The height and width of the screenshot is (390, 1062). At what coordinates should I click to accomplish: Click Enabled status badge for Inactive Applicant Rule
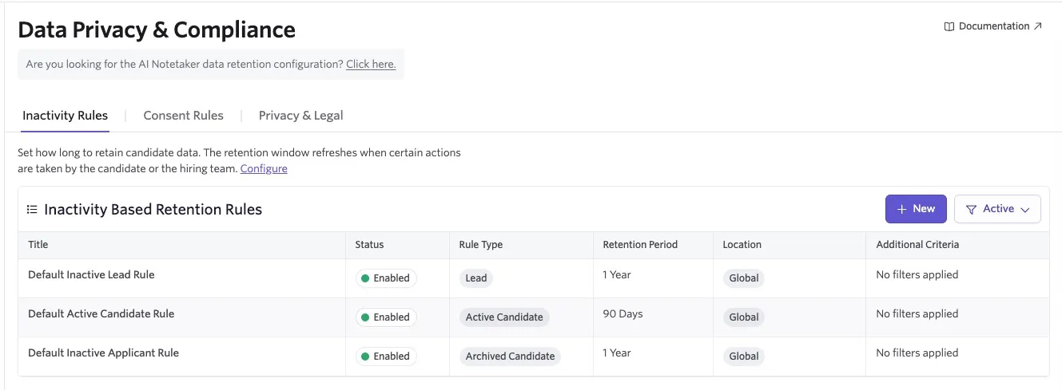click(386, 357)
